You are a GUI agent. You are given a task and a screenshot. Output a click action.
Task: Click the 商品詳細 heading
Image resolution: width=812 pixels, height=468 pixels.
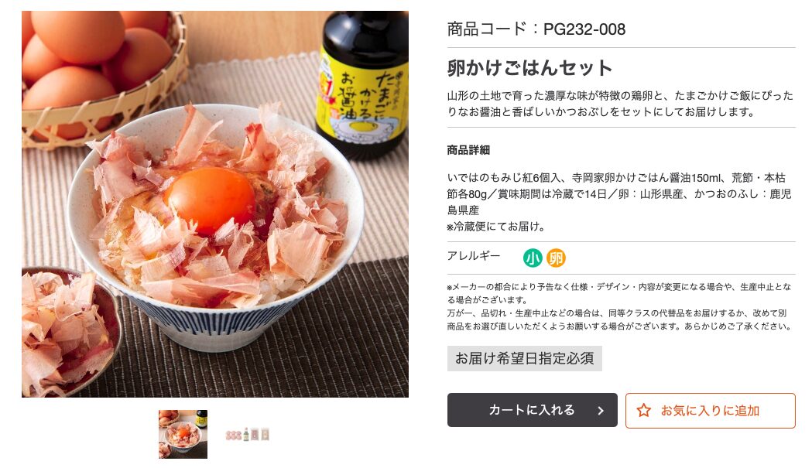click(468, 150)
